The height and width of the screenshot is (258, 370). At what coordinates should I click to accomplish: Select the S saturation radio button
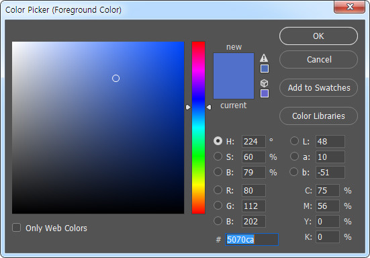pos(218,157)
